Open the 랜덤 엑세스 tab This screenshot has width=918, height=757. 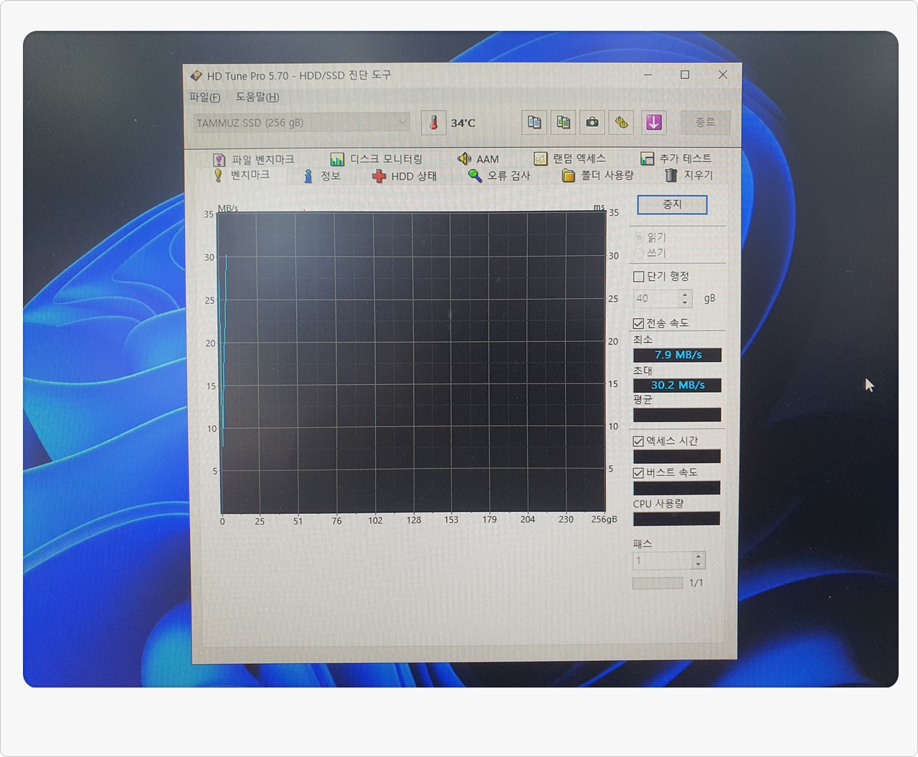point(570,158)
